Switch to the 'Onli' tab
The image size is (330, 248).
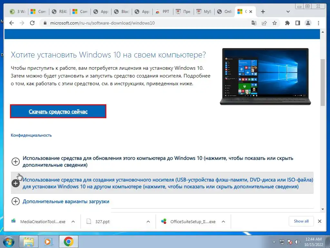225,12
